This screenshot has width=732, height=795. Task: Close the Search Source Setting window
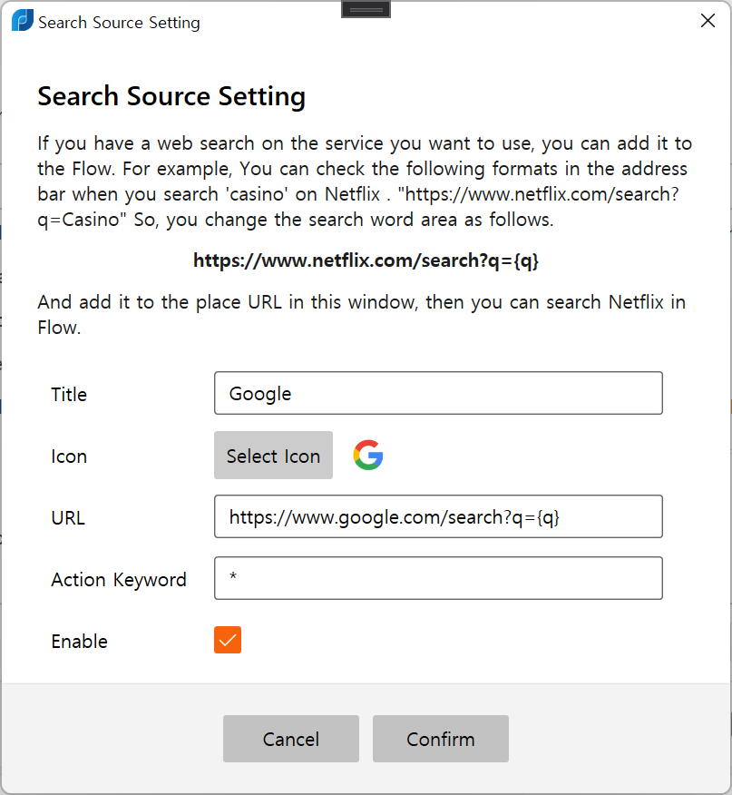pyautogui.click(x=708, y=21)
